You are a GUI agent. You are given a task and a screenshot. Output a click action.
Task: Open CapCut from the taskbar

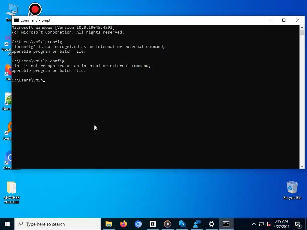click(x=153, y=224)
